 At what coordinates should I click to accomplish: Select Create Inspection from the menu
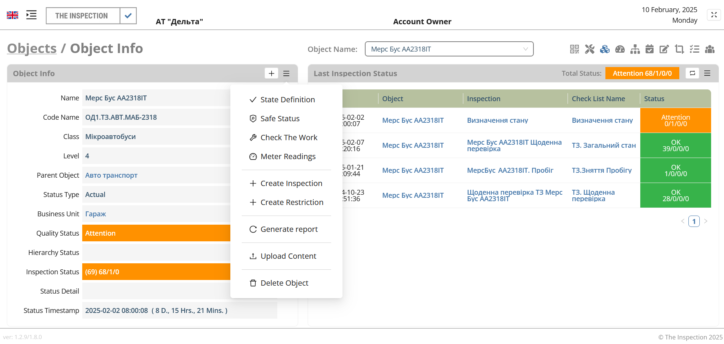click(x=291, y=183)
